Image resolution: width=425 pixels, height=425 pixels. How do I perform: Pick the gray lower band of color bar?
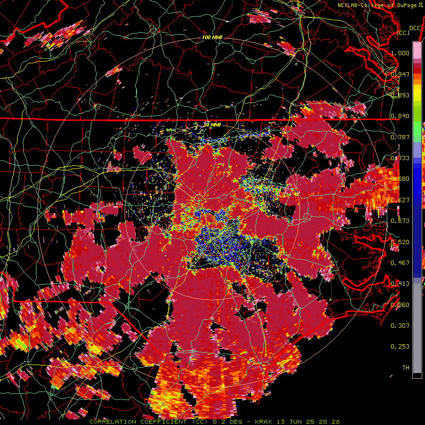tap(417, 328)
